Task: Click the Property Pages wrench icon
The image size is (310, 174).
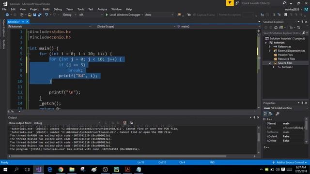Action: coord(278,114)
